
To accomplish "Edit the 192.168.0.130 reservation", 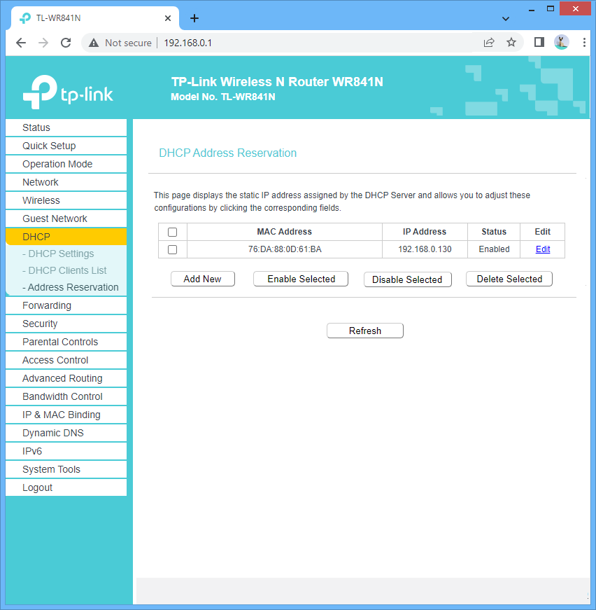I will point(543,249).
